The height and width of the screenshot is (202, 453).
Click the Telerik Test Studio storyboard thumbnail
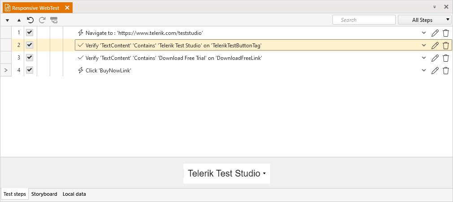(227, 173)
